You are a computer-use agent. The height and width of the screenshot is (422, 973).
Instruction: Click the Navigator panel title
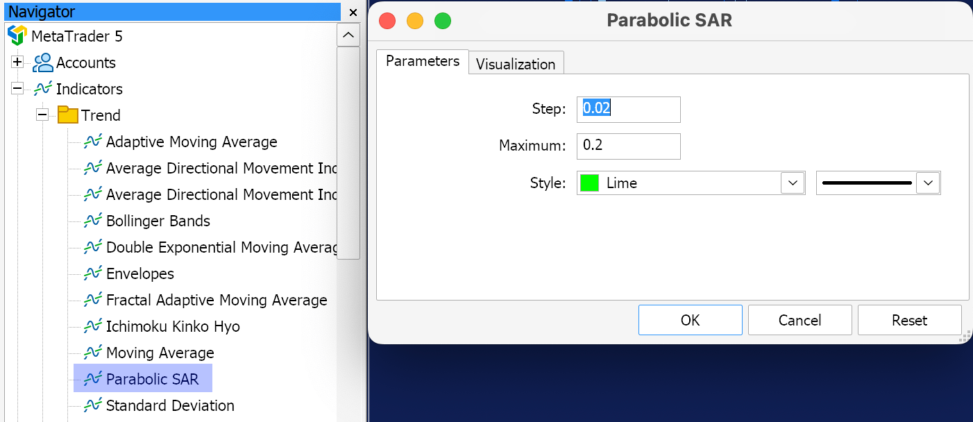[42, 12]
